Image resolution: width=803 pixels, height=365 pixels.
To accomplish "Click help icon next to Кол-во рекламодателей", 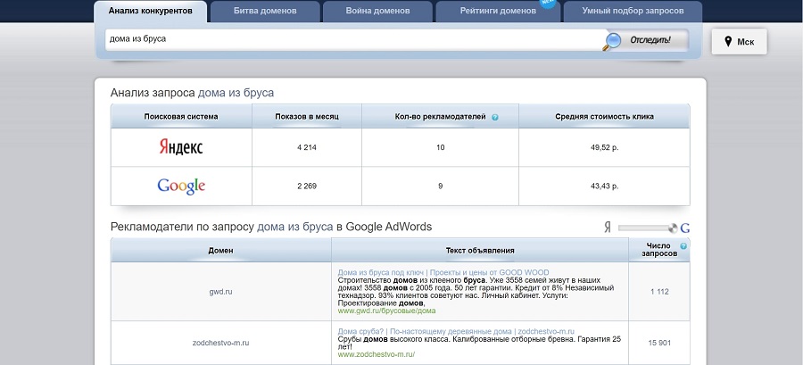I will (x=494, y=117).
